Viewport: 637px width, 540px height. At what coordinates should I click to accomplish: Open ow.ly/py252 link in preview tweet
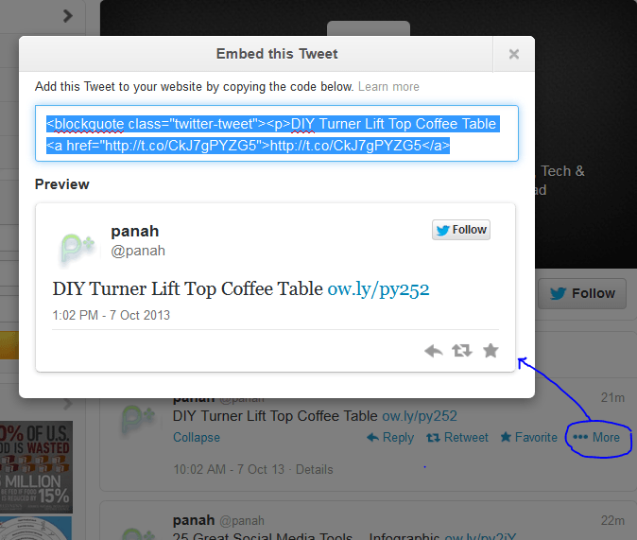coord(378,289)
